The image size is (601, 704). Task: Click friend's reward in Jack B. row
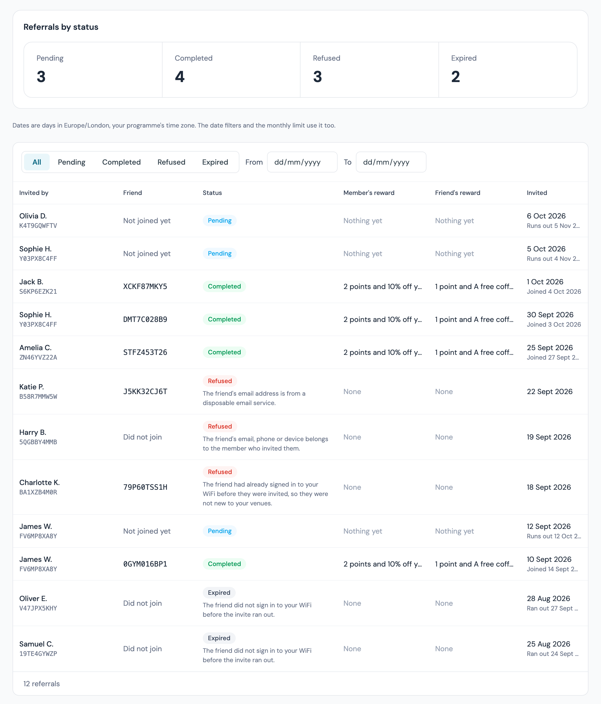coord(474,286)
